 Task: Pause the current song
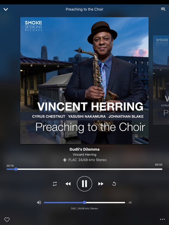click(x=84, y=184)
